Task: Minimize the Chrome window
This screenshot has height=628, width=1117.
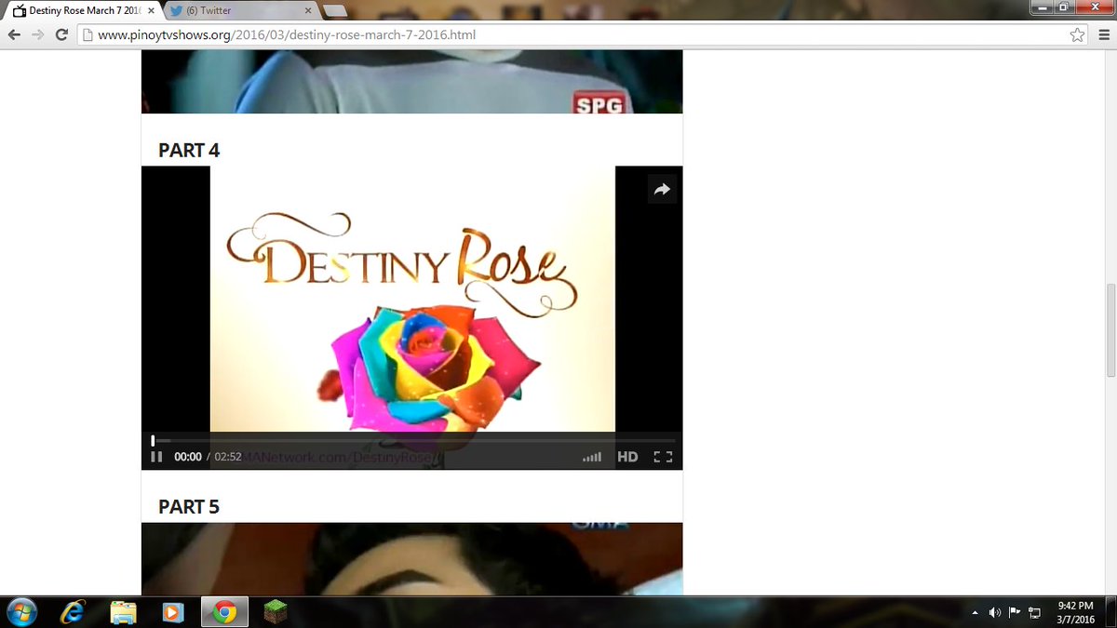Action: (x=1043, y=7)
